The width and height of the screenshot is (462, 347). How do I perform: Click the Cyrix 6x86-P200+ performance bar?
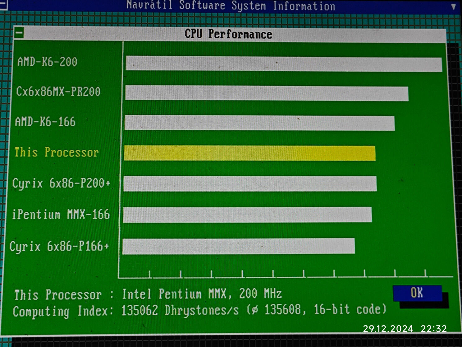(250, 184)
